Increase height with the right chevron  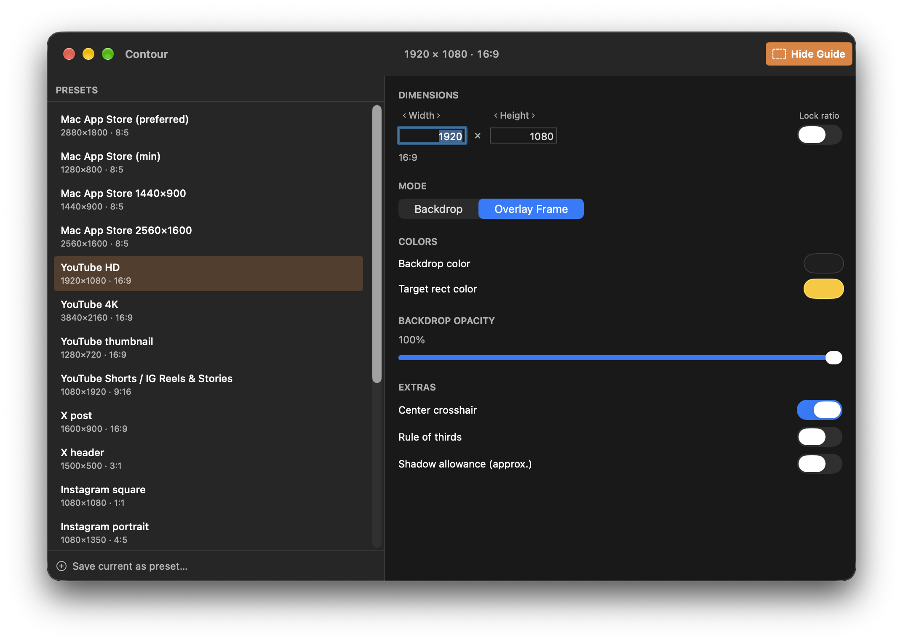[x=533, y=115]
